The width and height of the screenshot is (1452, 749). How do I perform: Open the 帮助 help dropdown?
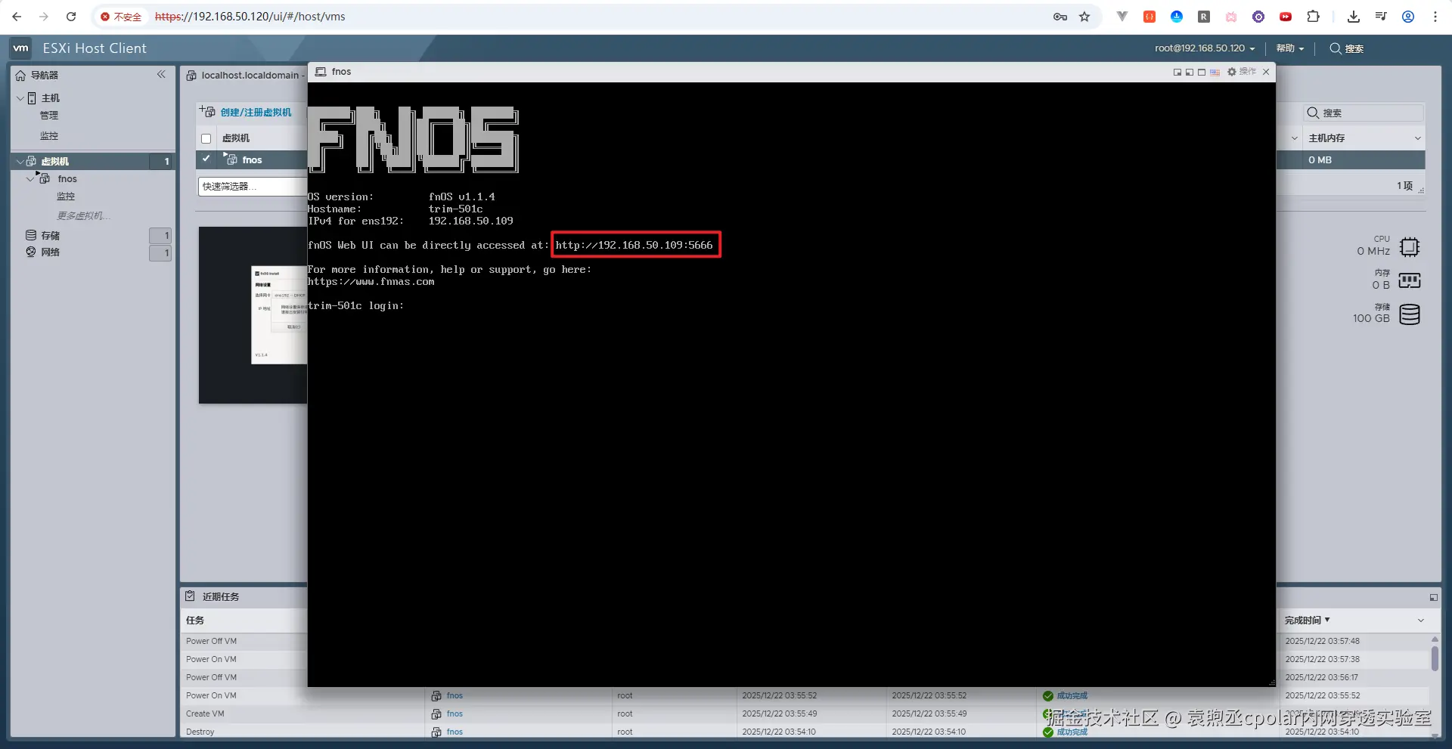[x=1290, y=48]
